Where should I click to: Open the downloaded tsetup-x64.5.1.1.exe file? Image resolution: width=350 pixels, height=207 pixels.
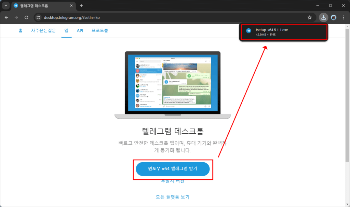pyautogui.click(x=284, y=32)
